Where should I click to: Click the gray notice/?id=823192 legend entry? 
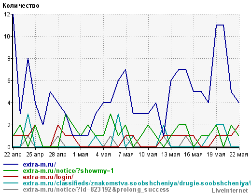coord(96,189)
